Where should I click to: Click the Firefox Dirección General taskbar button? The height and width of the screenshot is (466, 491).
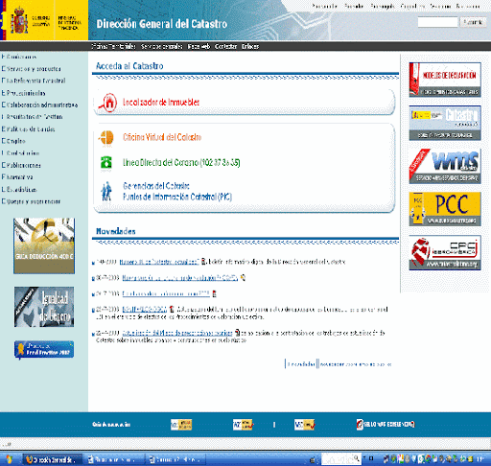[53, 459]
